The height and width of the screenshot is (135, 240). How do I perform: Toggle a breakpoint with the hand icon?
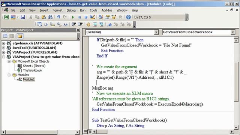click(88, 24)
